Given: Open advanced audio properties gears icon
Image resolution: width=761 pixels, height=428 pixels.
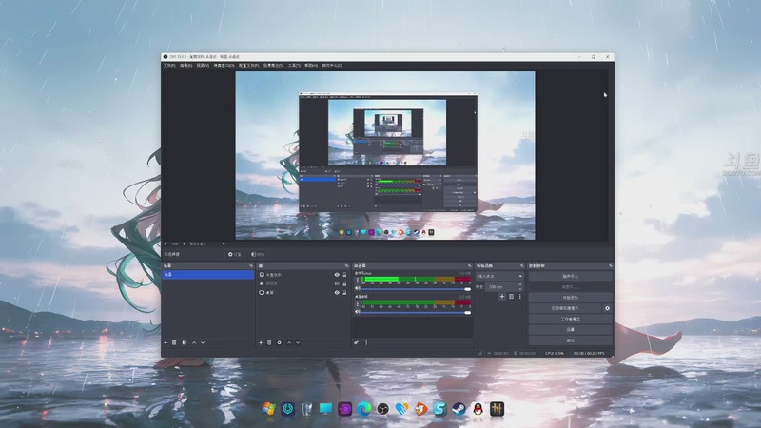Looking at the screenshot, I should (356, 342).
